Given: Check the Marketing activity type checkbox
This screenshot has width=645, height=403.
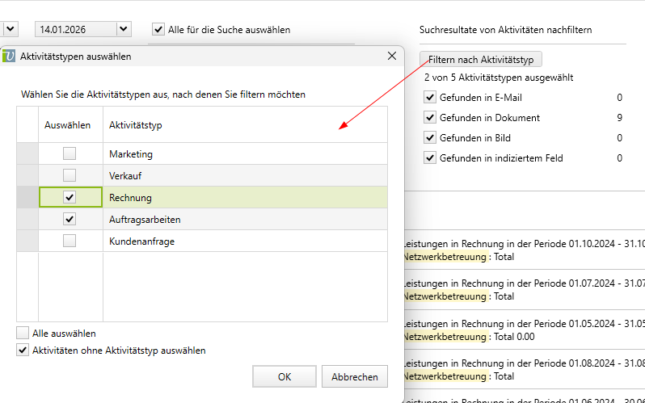Looking at the screenshot, I should (x=70, y=153).
